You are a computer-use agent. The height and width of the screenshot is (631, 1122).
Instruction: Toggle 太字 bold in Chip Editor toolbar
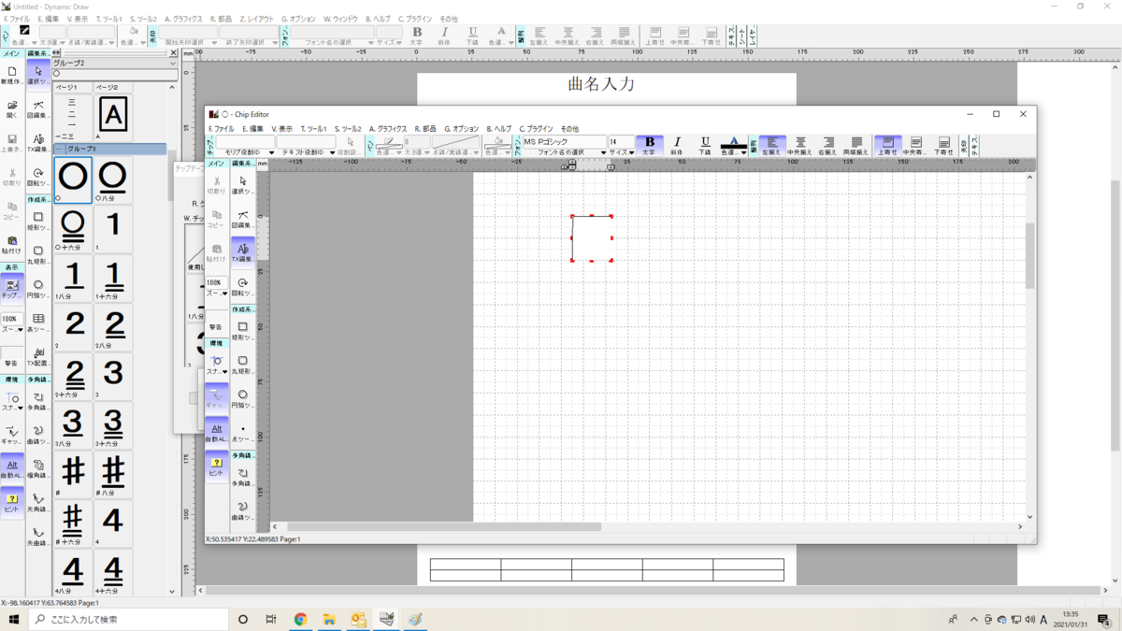coord(649,145)
